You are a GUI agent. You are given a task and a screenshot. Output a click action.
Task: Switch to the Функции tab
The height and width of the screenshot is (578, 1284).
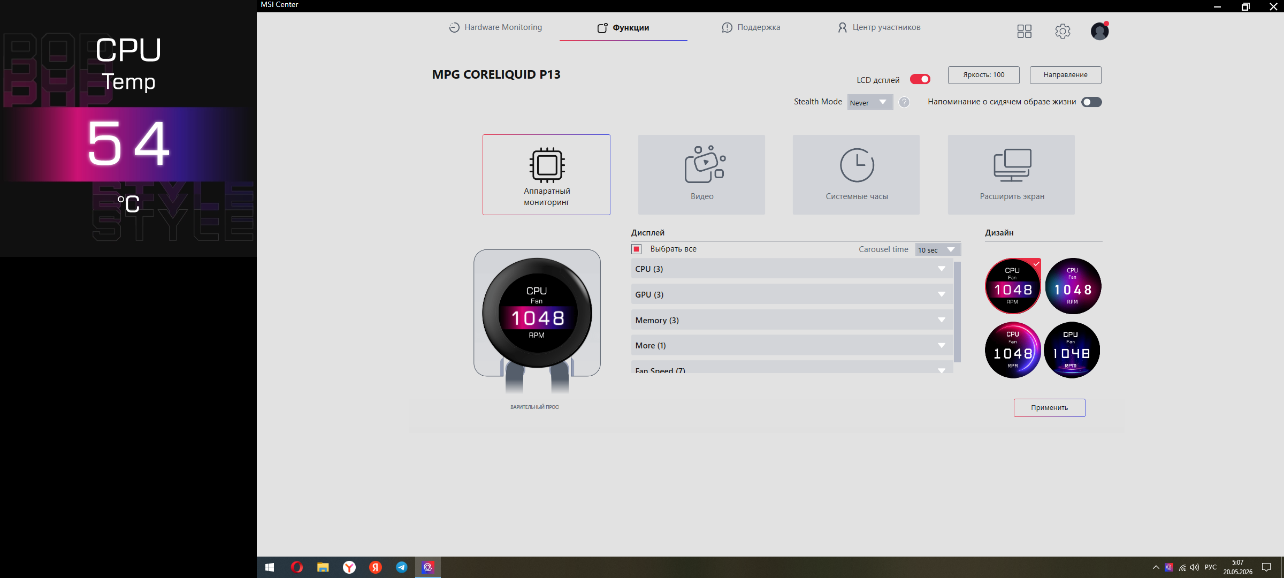(623, 28)
